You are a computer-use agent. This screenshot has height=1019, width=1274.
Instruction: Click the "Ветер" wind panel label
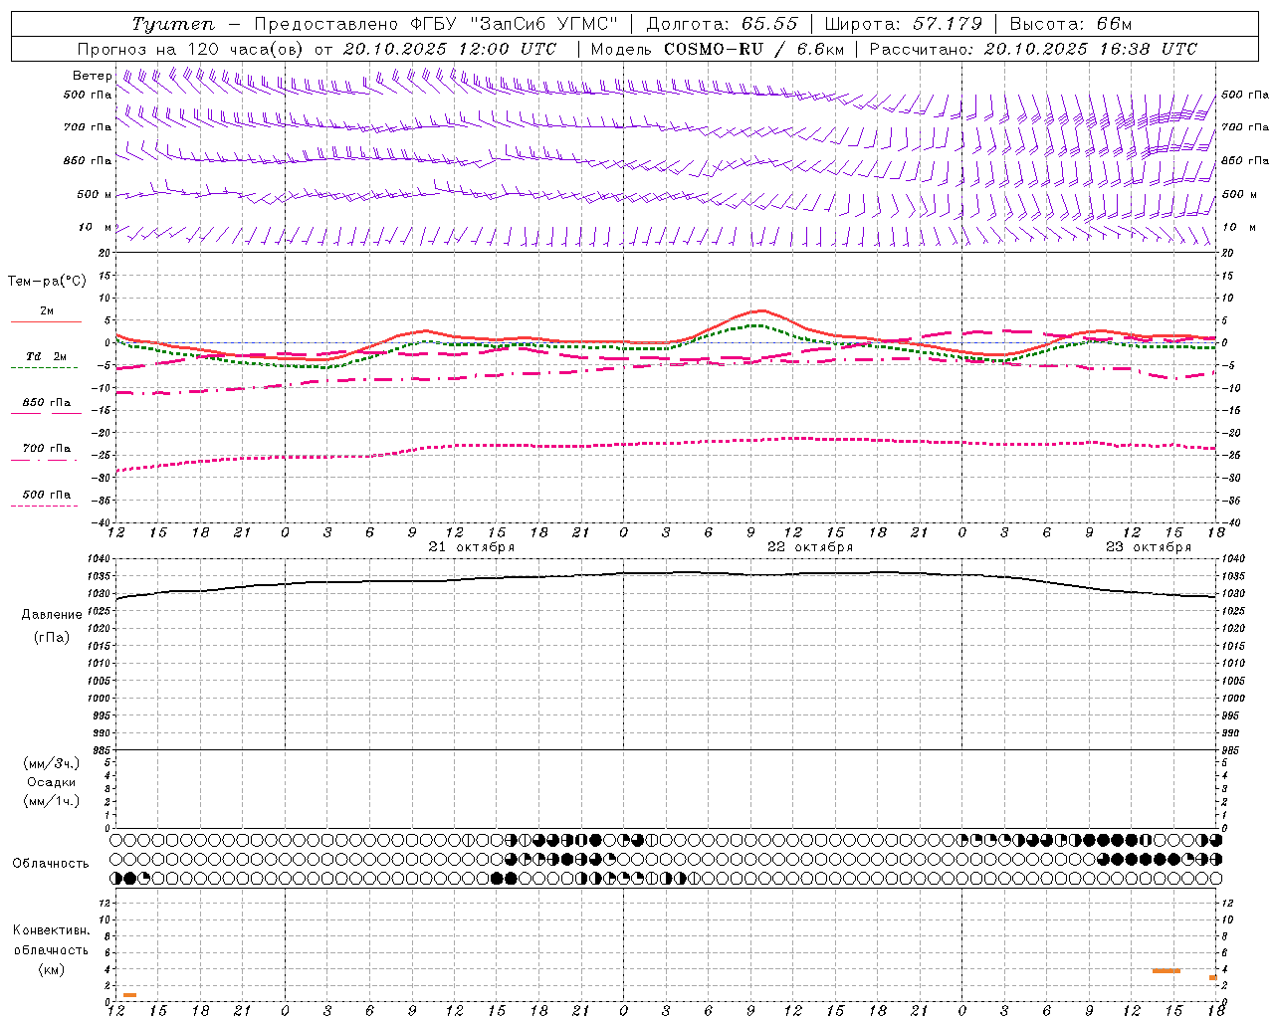click(x=93, y=76)
